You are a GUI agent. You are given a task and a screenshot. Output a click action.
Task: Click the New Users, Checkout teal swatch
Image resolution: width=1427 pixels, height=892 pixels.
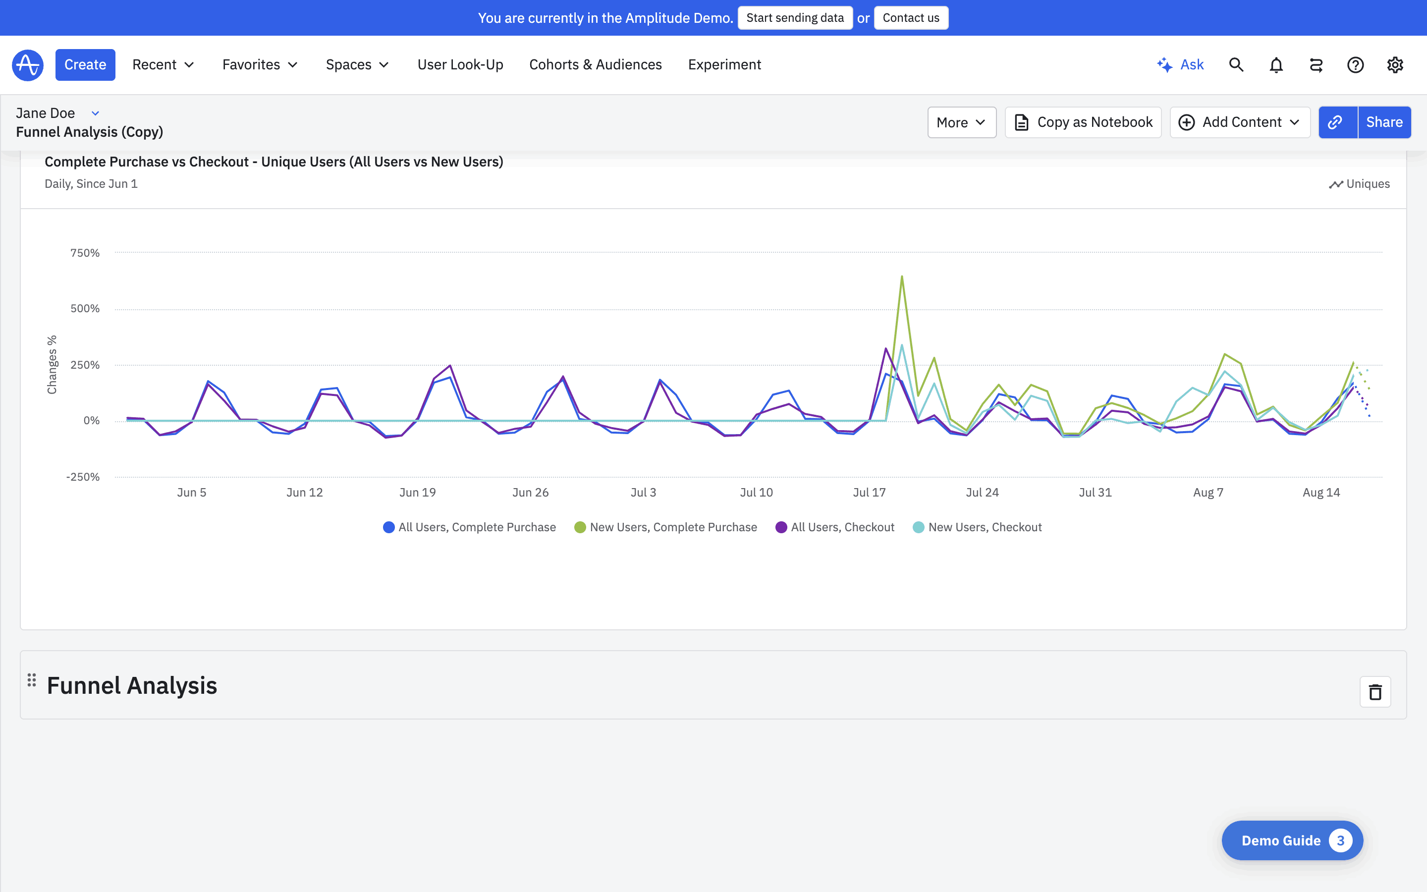[918, 527]
